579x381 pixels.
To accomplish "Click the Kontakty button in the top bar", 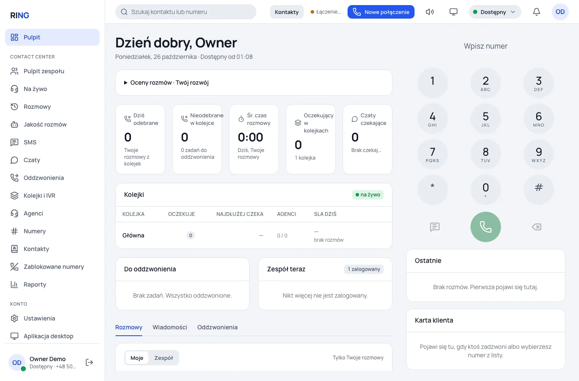I will pyautogui.click(x=287, y=12).
